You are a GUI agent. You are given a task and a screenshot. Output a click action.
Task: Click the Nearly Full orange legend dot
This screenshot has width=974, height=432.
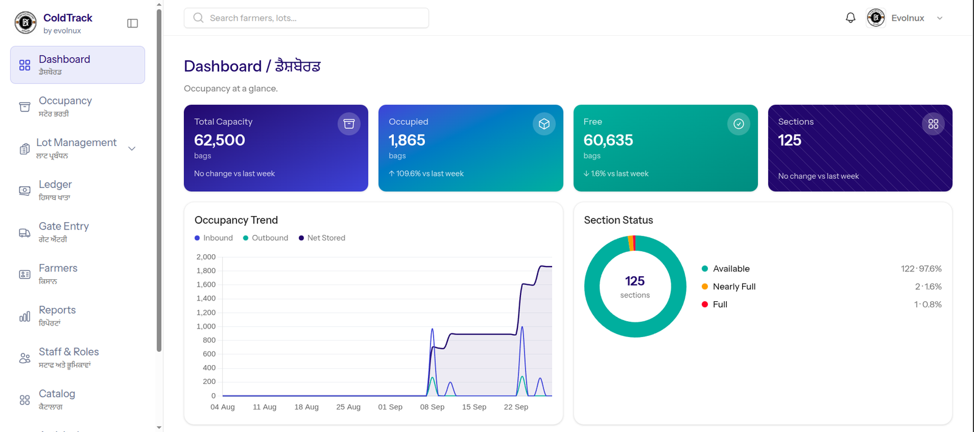(705, 287)
